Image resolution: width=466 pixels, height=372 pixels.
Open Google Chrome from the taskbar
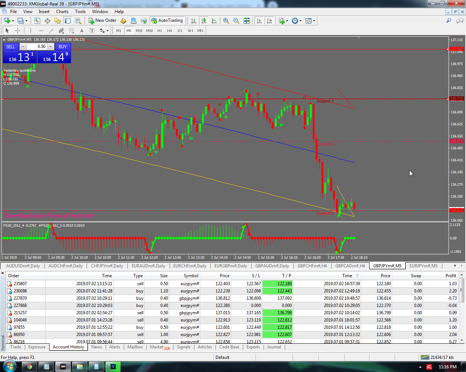[29, 366]
